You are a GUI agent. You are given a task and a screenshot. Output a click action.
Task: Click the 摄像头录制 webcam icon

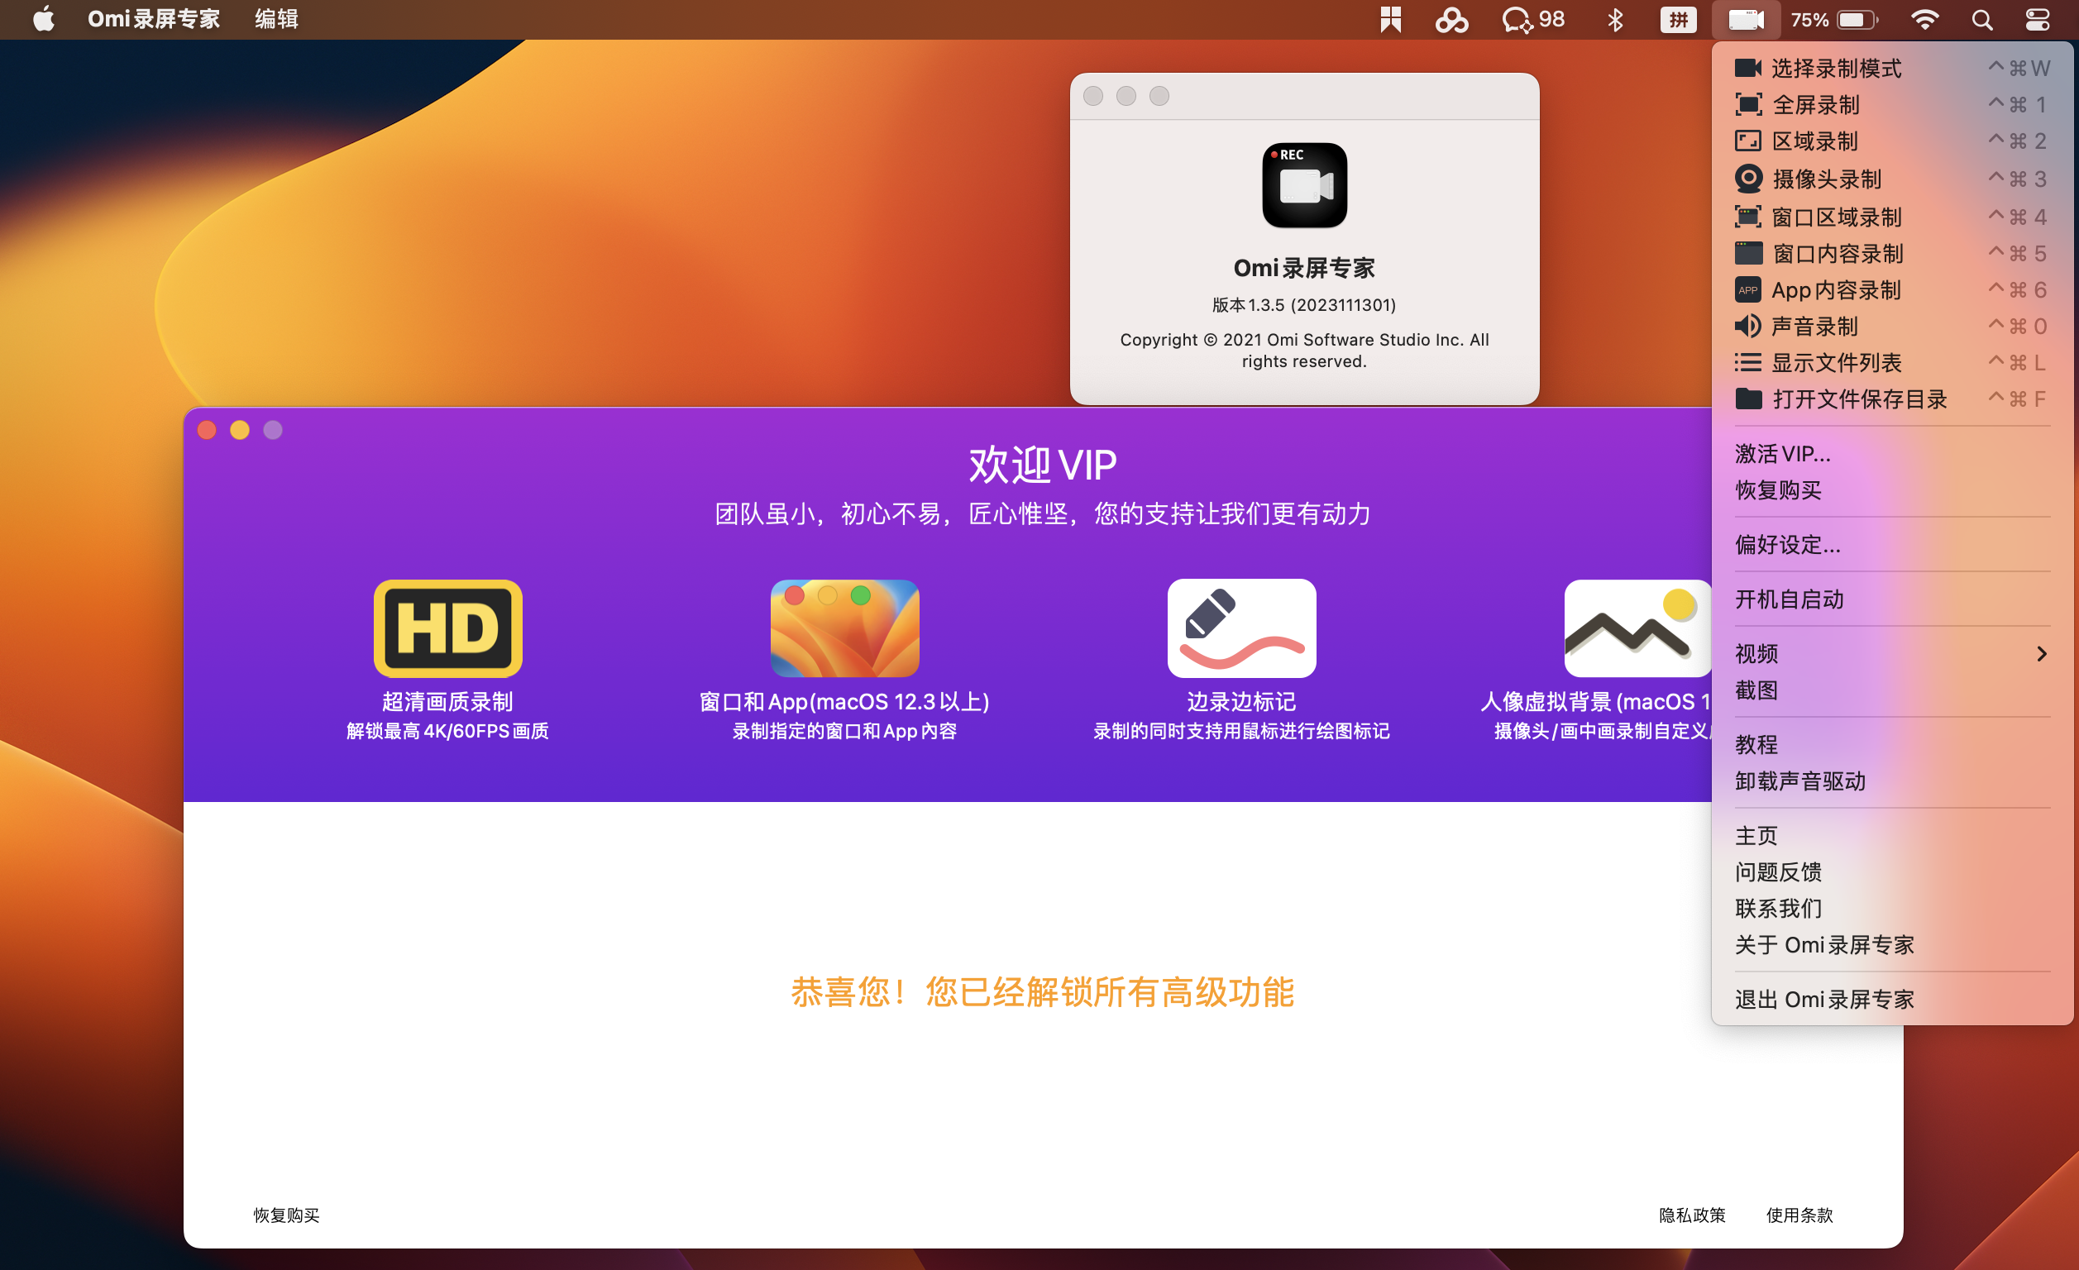(1748, 178)
